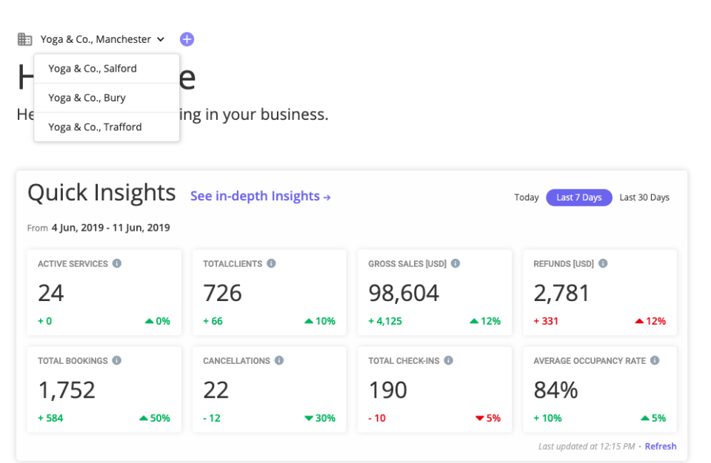
Task: Choose Yoga & Co., Bury from list
Action: pos(87,98)
